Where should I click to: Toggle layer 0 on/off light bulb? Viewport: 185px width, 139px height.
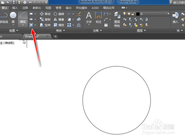124,14
